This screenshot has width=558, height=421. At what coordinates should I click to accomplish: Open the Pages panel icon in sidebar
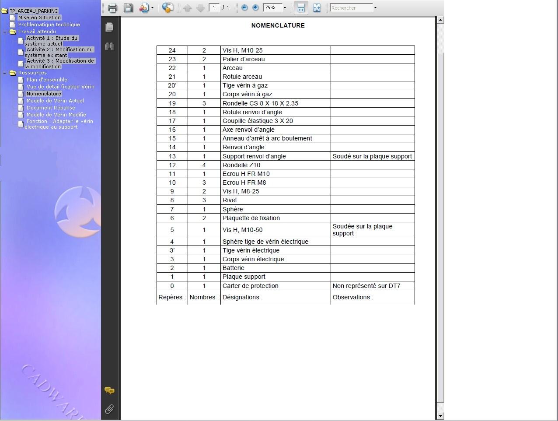(109, 27)
